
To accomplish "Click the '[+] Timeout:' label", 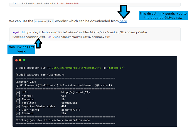I will [x=25, y=113].
